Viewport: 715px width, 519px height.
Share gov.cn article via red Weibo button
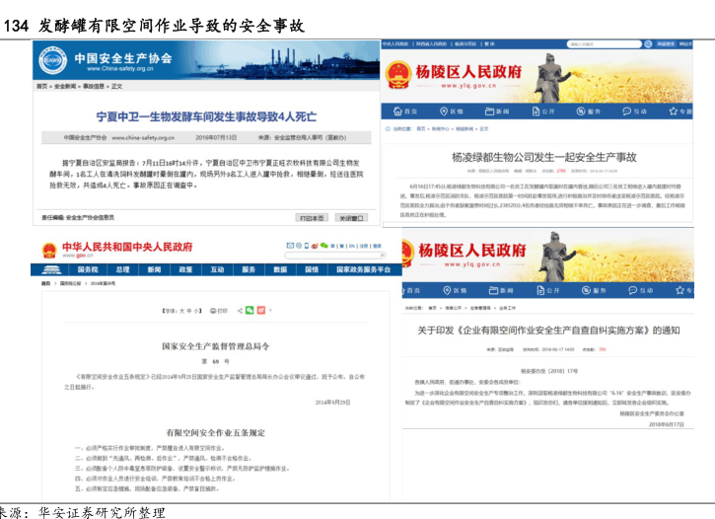click(260, 311)
